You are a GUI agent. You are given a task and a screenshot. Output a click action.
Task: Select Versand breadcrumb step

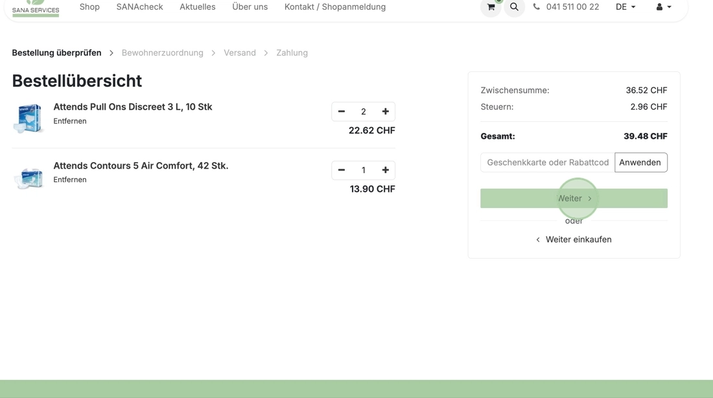click(240, 53)
